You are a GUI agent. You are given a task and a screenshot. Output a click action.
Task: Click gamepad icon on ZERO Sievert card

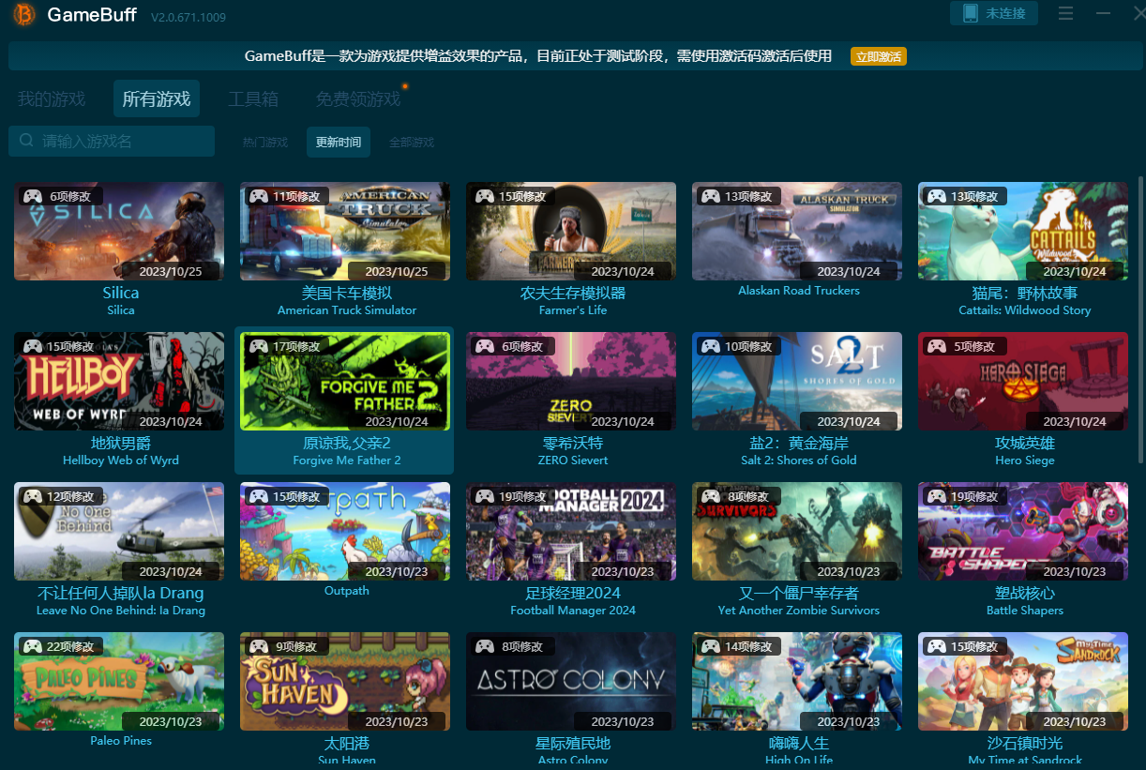pyautogui.click(x=484, y=346)
